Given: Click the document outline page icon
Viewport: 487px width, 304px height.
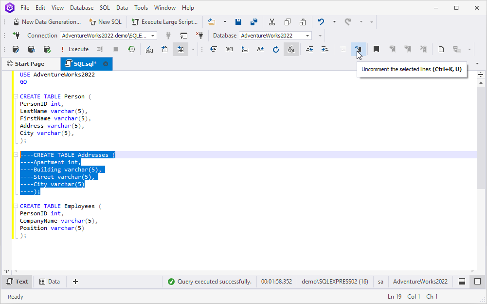Looking at the screenshot, I should pyautogui.click(x=441, y=49).
